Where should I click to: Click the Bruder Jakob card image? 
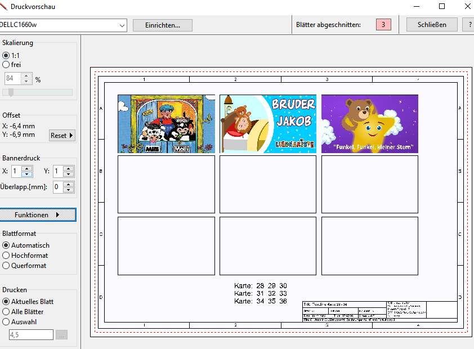click(x=268, y=124)
